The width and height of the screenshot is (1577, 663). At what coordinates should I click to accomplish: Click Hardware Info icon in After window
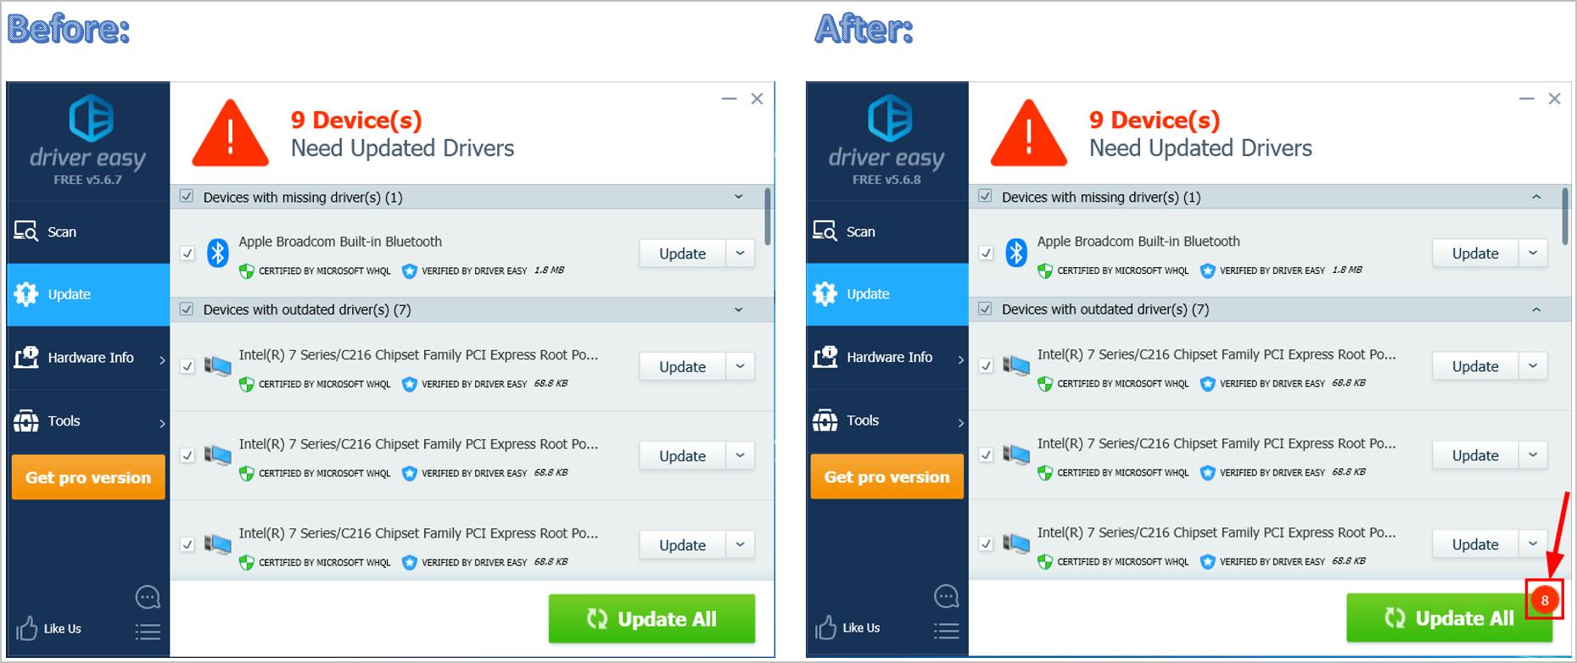pyautogui.click(x=825, y=357)
